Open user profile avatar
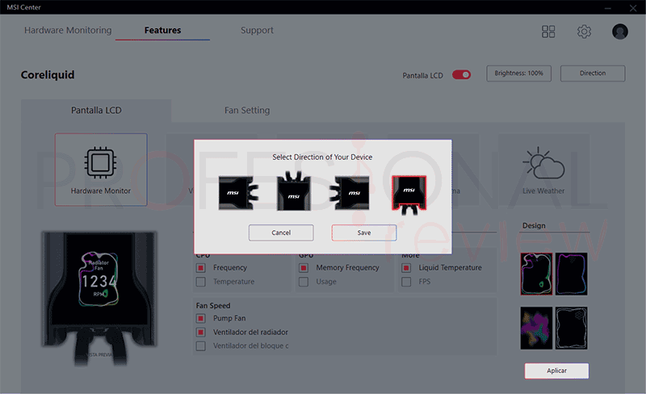Image resolution: width=646 pixels, height=394 pixels. (x=619, y=31)
